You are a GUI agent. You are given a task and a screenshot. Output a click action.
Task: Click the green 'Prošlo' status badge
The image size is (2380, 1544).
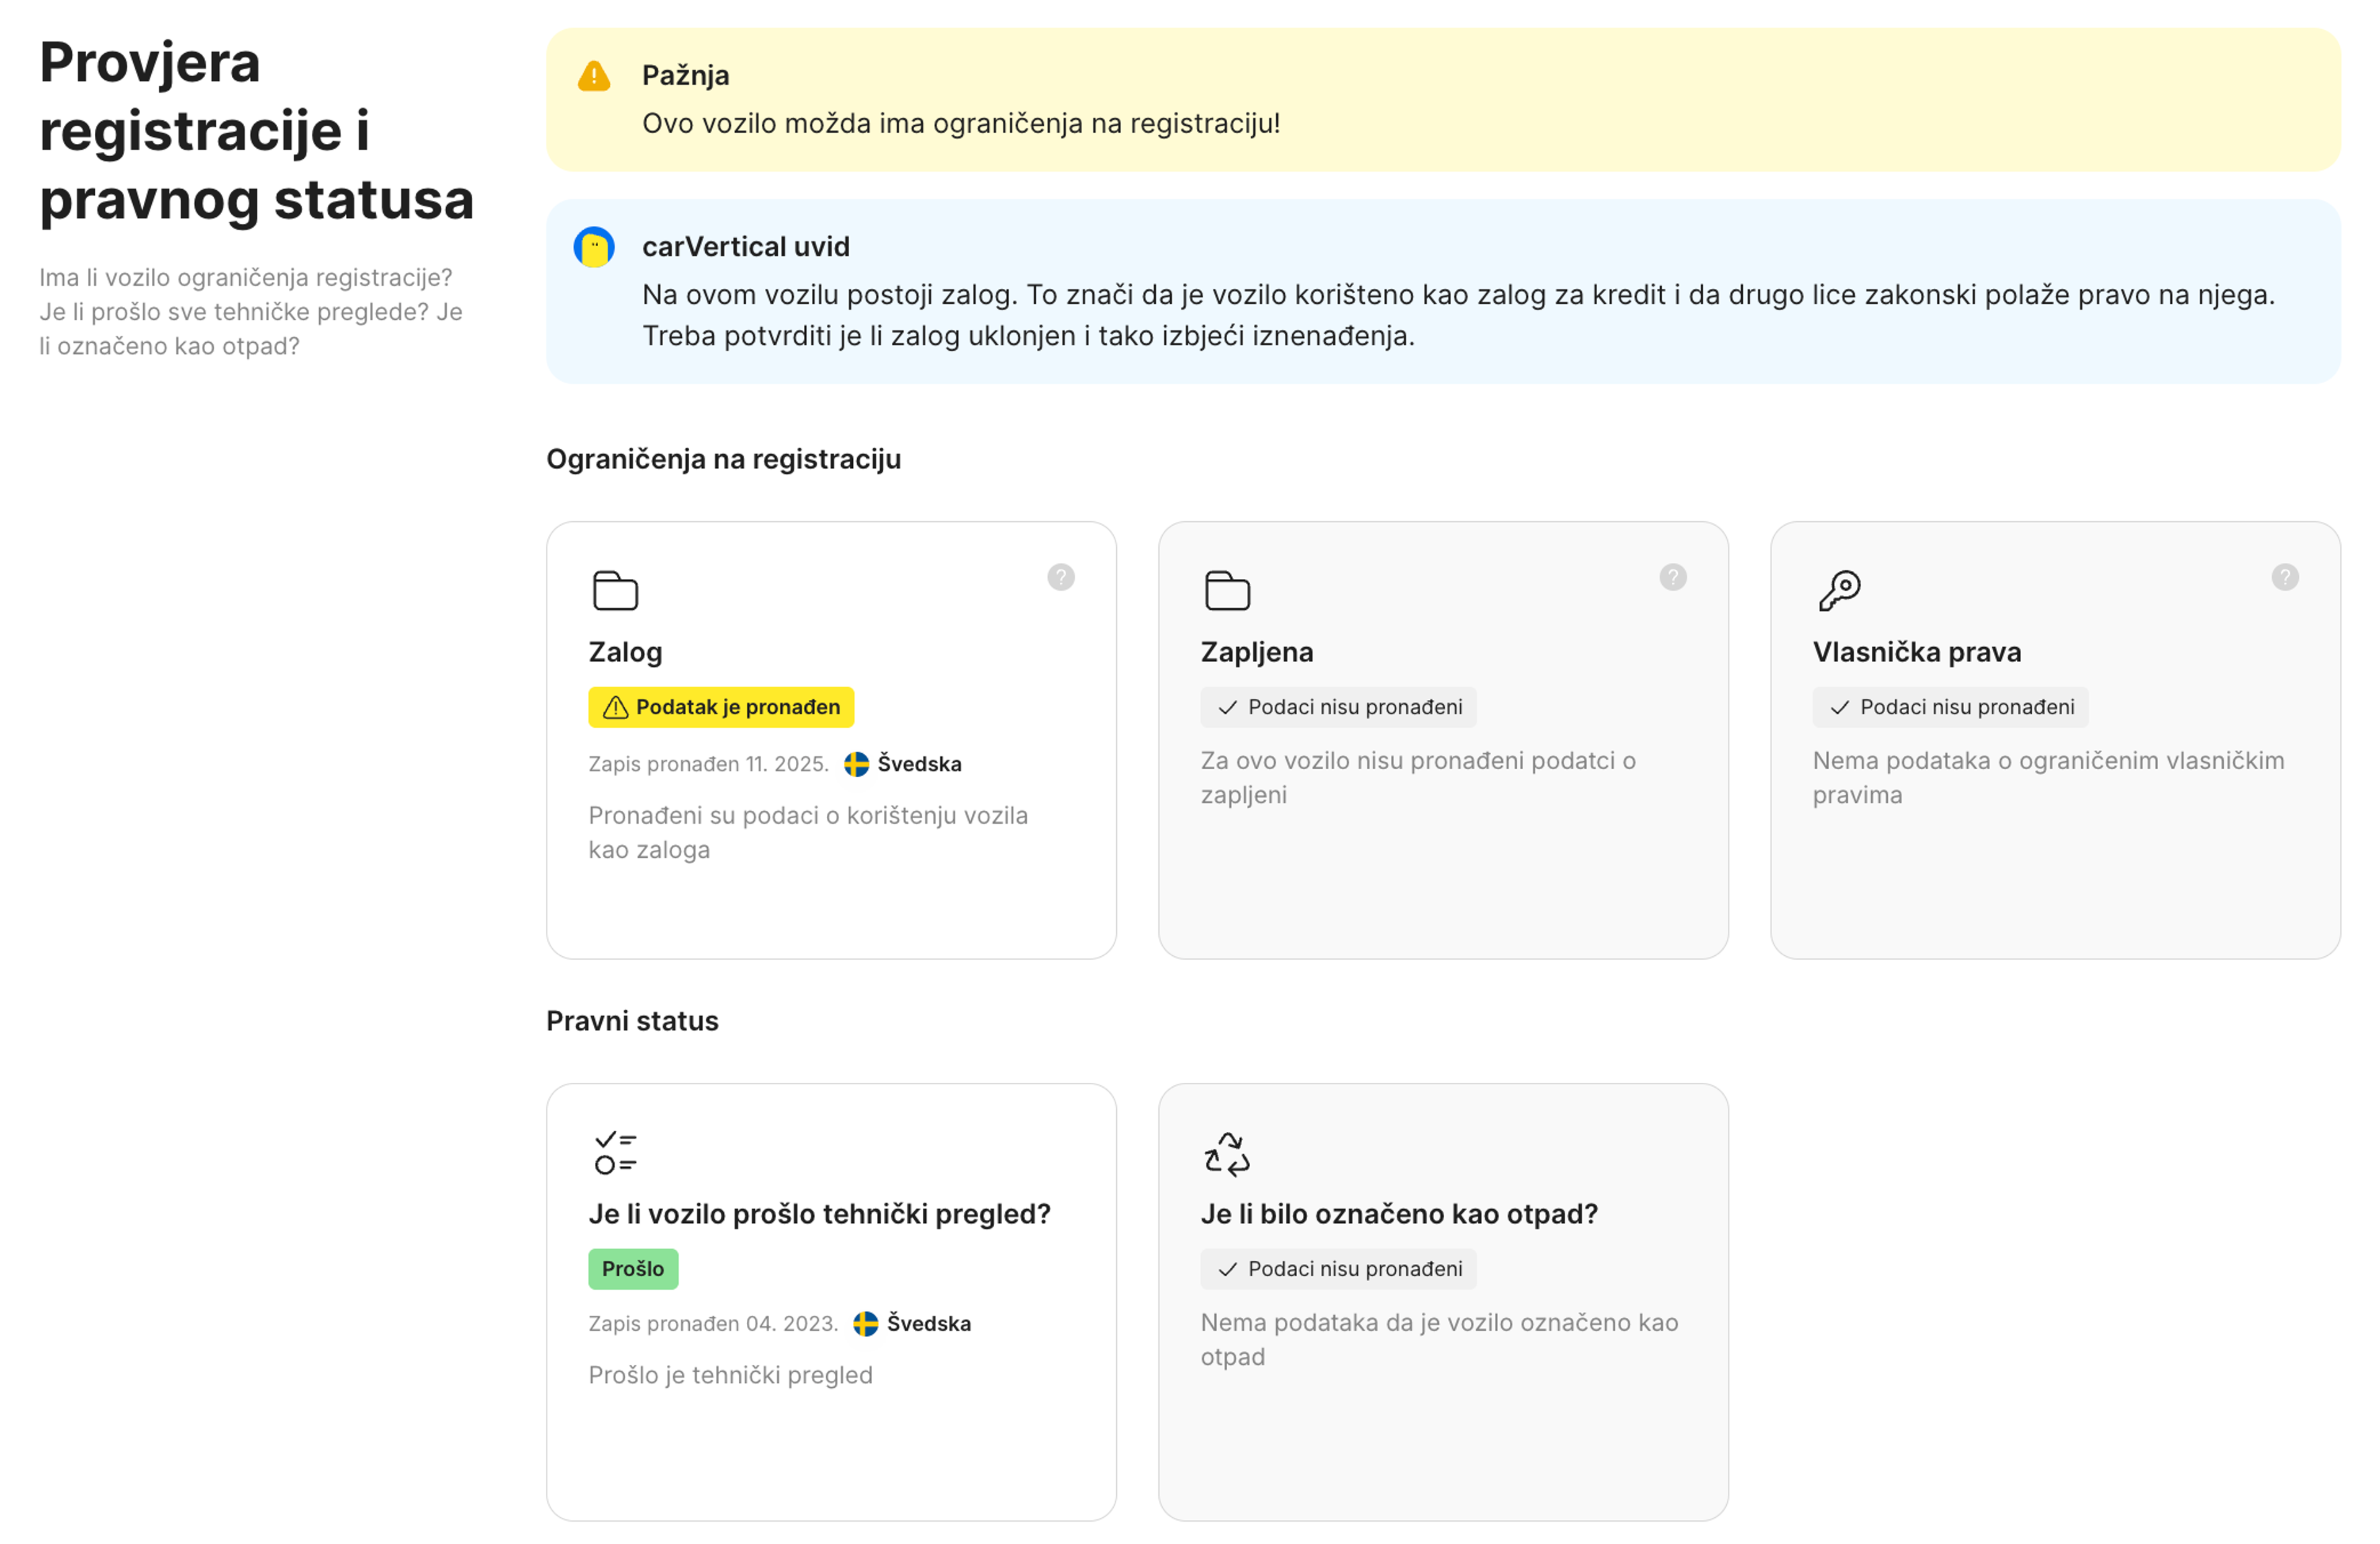point(633,1268)
